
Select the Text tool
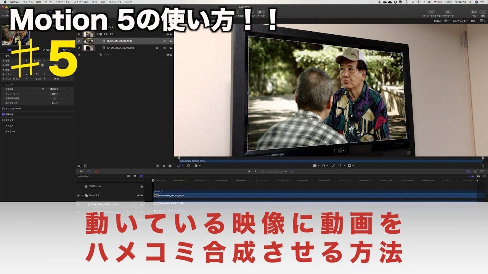(341, 166)
